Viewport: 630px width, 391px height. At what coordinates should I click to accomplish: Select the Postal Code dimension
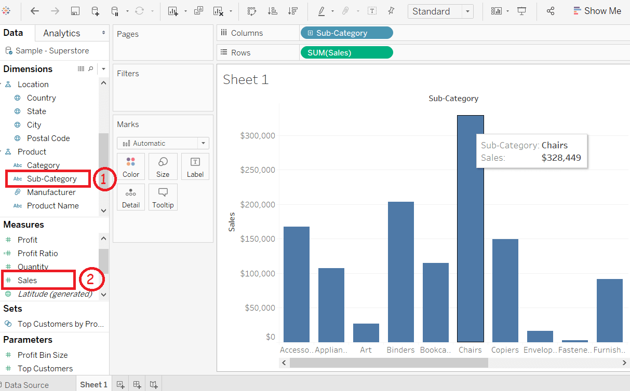pyautogui.click(x=48, y=138)
